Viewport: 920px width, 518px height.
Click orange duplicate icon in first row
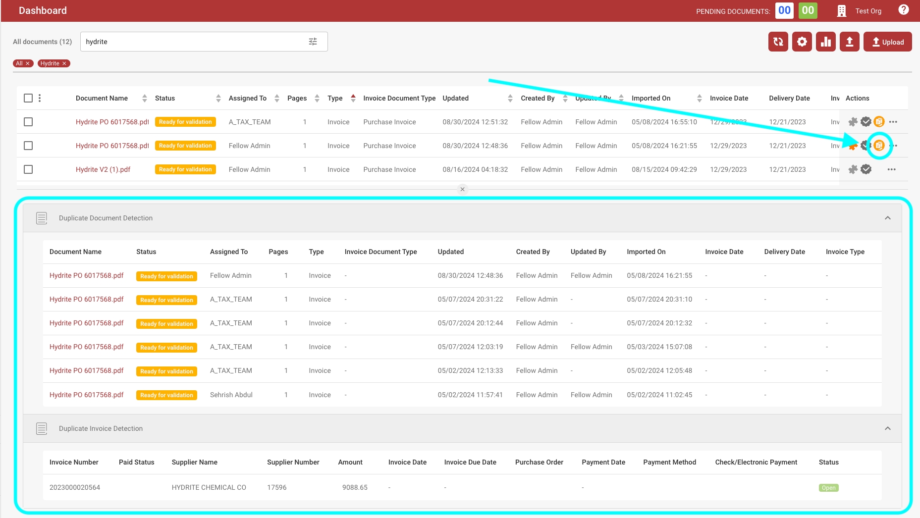(x=879, y=122)
